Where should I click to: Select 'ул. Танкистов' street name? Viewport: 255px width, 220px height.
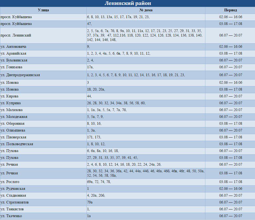tap(12, 209)
